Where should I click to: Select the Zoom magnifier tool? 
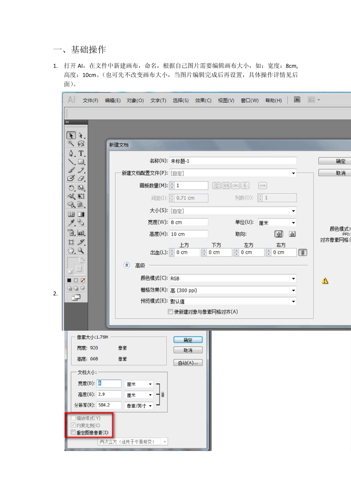[81, 251]
